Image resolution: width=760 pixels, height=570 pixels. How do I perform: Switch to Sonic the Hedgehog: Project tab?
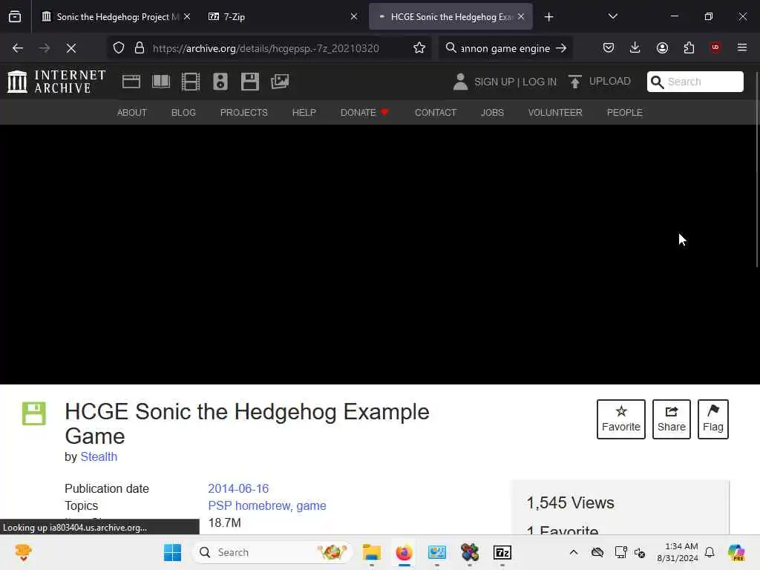(115, 17)
